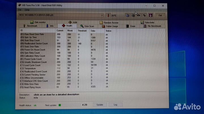
Task: Click the Next update progress bar
Action: (x=69, y=105)
